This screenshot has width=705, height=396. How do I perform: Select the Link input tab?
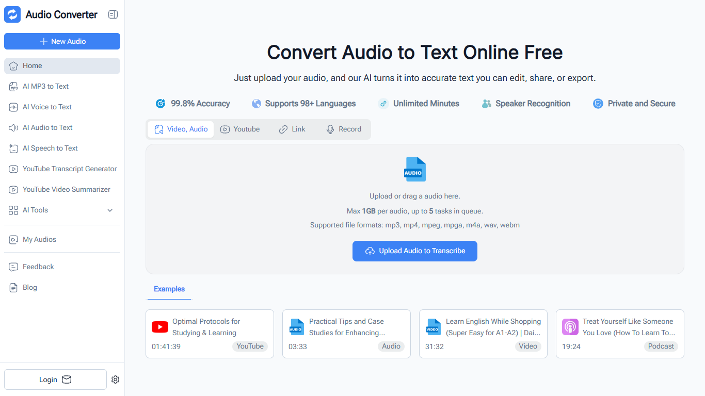click(292, 129)
